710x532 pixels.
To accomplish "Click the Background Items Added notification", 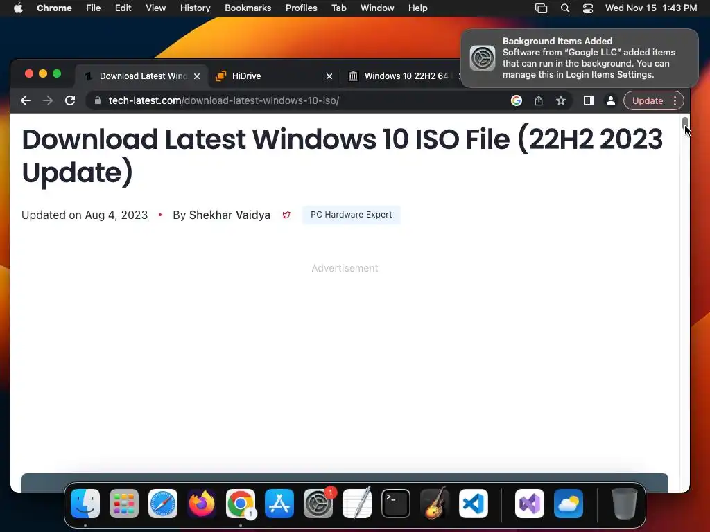I will [x=579, y=58].
